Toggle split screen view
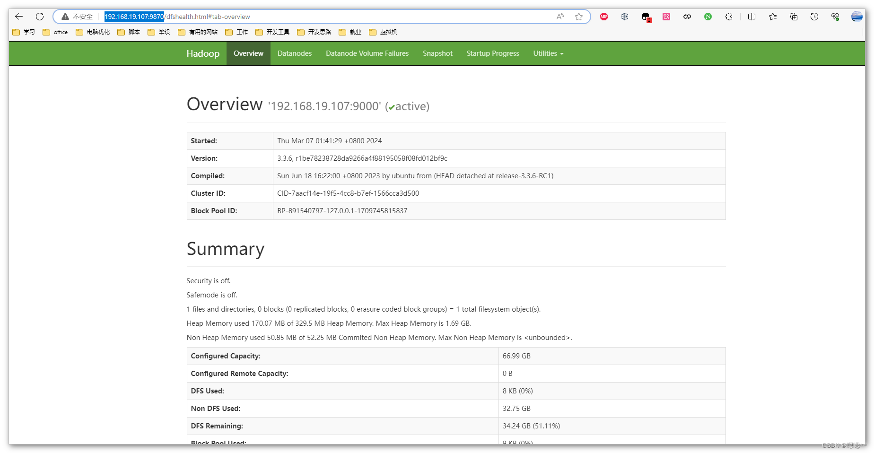The image size is (874, 453). pyautogui.click(x=752, y=17)
